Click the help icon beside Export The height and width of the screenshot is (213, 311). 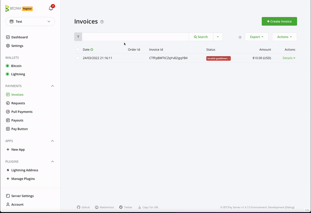(240, 37)
